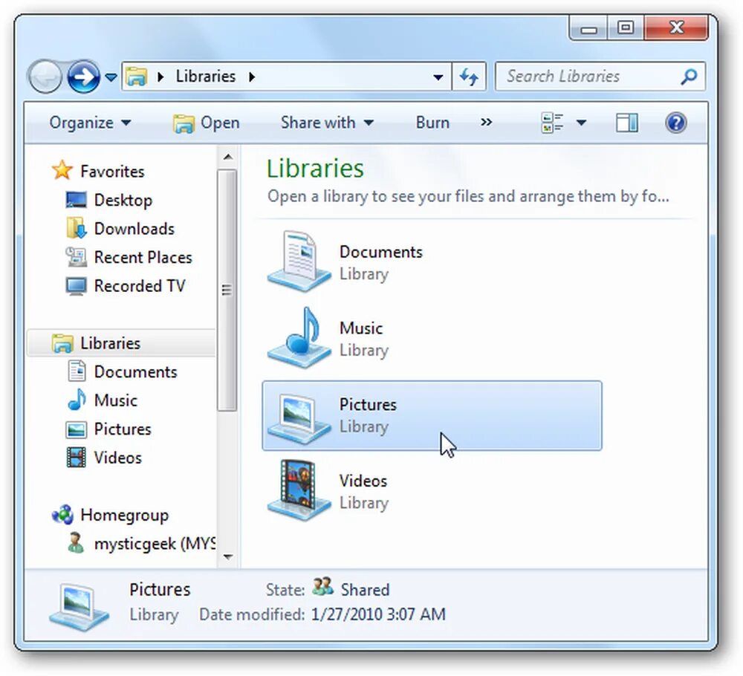The height and width of the screenshot is (676, 743).
Task: Click Libraries text in the address bar
Action: click(x=206, y=77)
